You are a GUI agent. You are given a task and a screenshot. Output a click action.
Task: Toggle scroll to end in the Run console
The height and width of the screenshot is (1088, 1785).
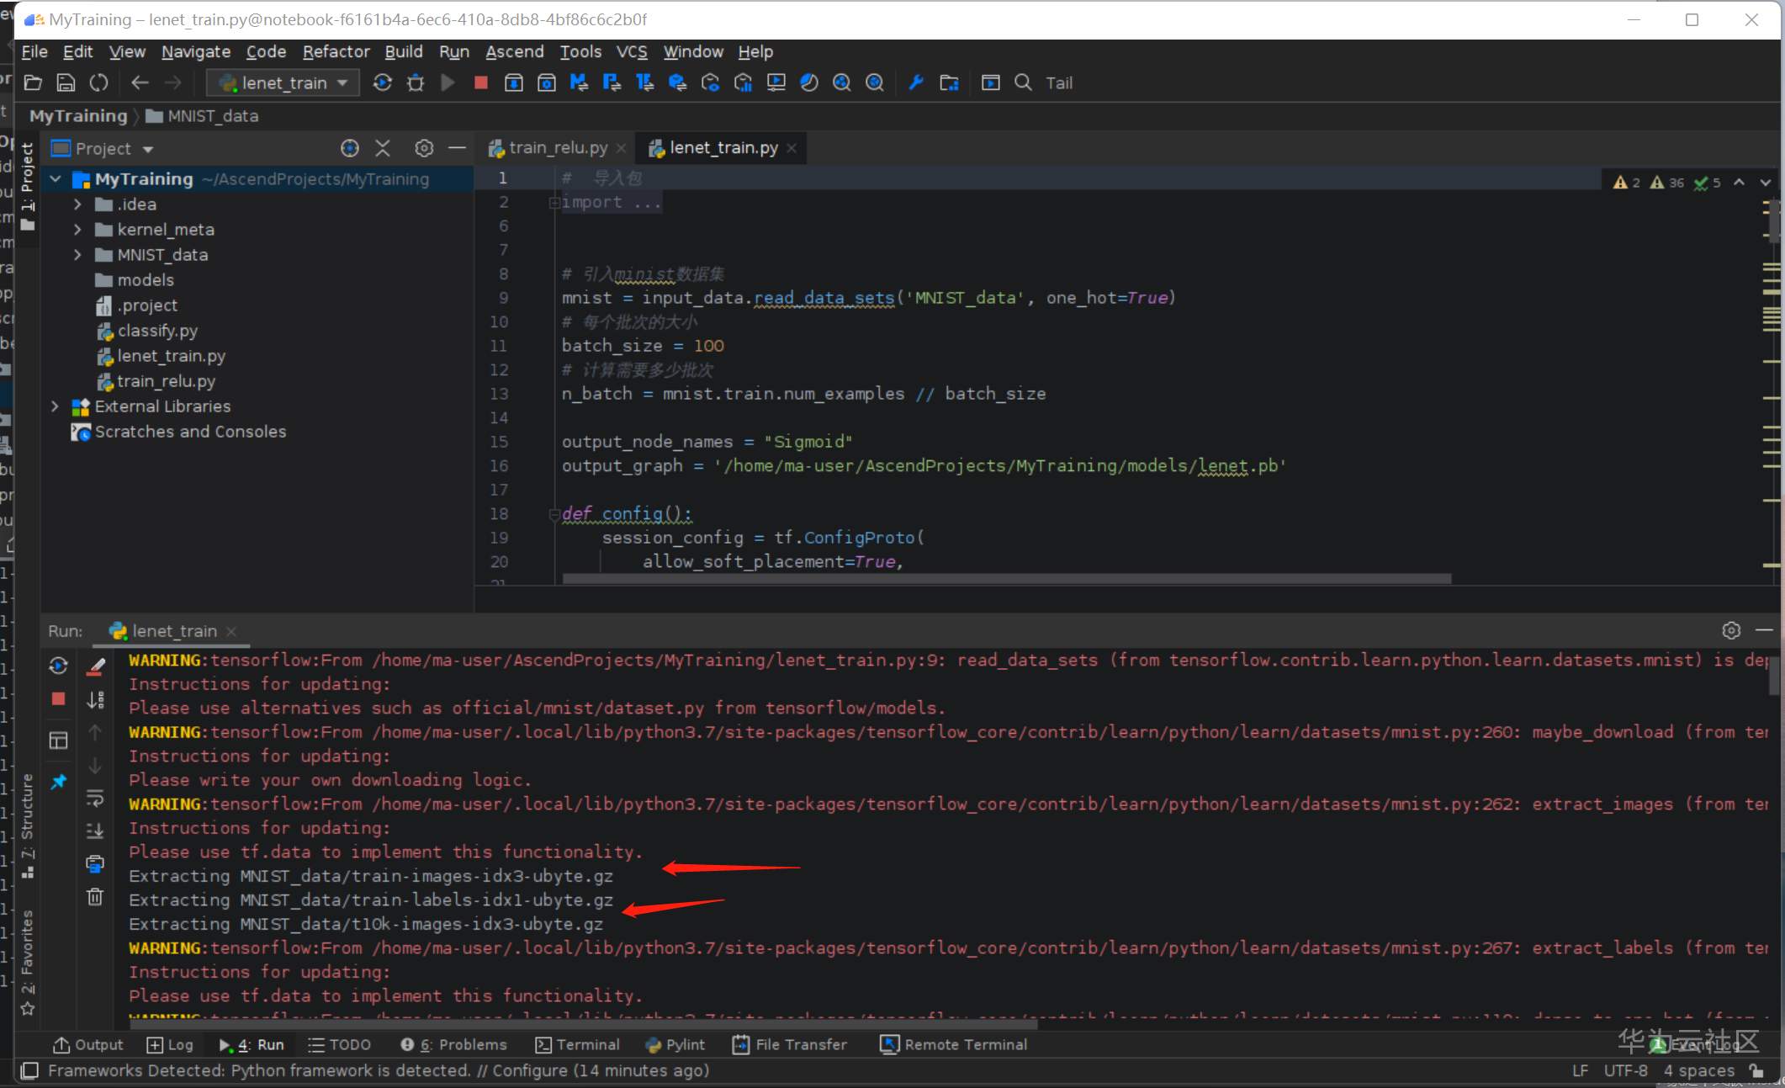click(95, 831)
